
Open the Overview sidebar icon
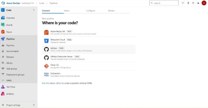pyautogui.click(x=3, y=18)
